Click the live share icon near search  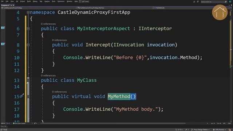point(194,2)
